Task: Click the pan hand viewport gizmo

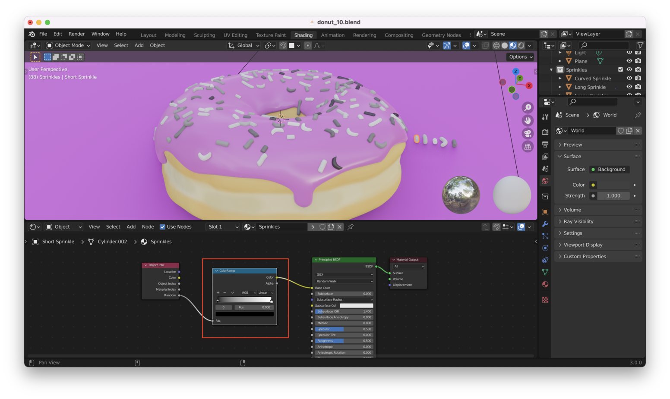Action: point(528,120)
